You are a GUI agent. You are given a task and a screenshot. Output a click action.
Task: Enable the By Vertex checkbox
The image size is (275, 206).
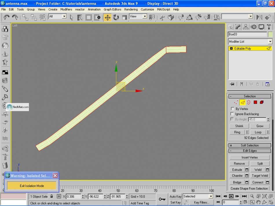(x=232, y=109)
